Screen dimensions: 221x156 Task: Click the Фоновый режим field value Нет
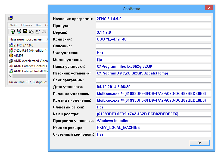pyautogui.click(x=154, y=107)
